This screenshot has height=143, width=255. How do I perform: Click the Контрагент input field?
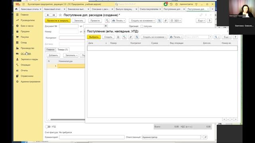(x=72, y=38)
